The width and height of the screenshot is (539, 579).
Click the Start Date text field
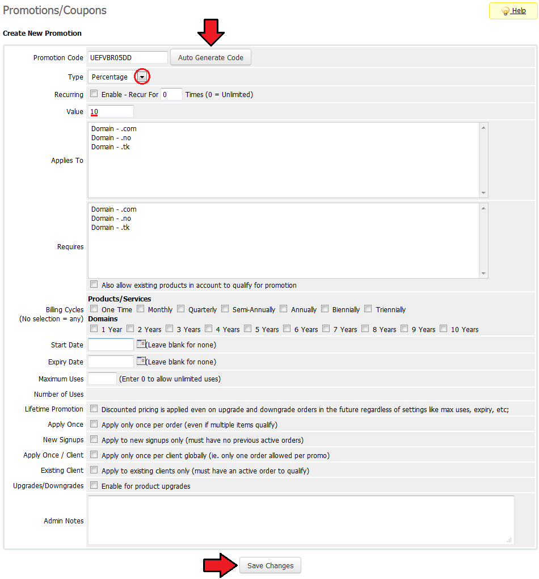coord(111,345)
